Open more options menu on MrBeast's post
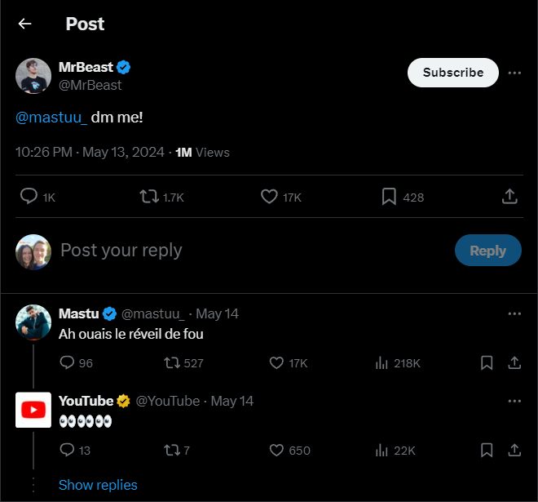 tap(514, 73)
